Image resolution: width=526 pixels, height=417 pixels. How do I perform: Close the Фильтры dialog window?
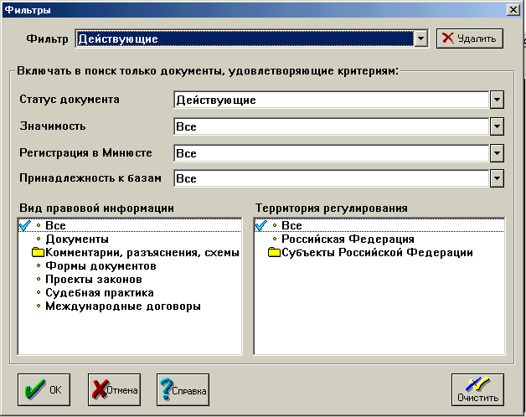pyautogui.click(x=513, y=10)
